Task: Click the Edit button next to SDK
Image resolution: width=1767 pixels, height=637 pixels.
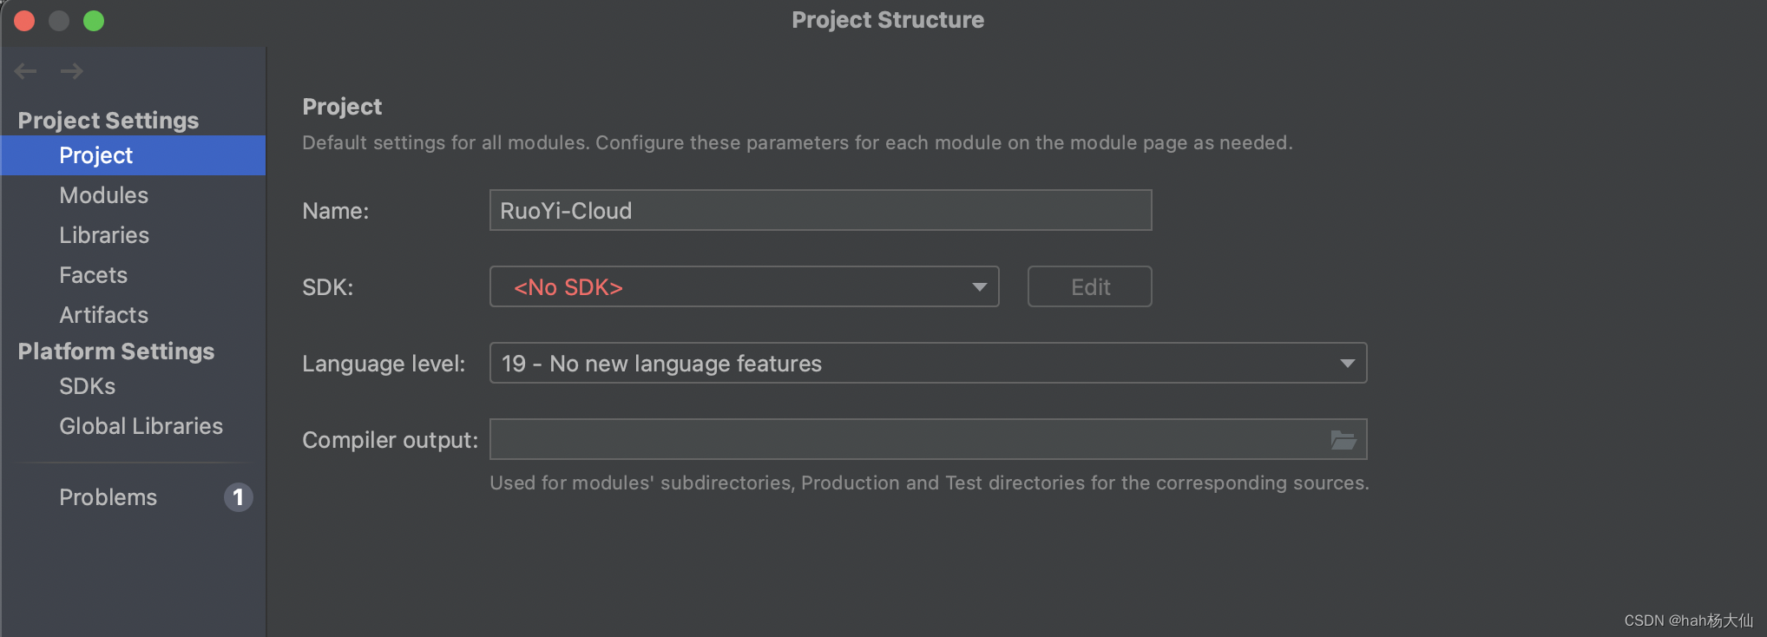Action: 1089,287
